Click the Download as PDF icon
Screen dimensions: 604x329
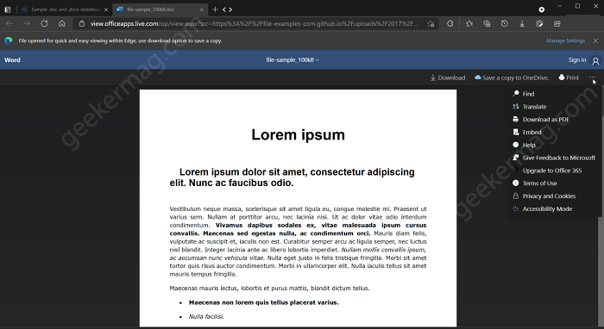click(516, 119)
